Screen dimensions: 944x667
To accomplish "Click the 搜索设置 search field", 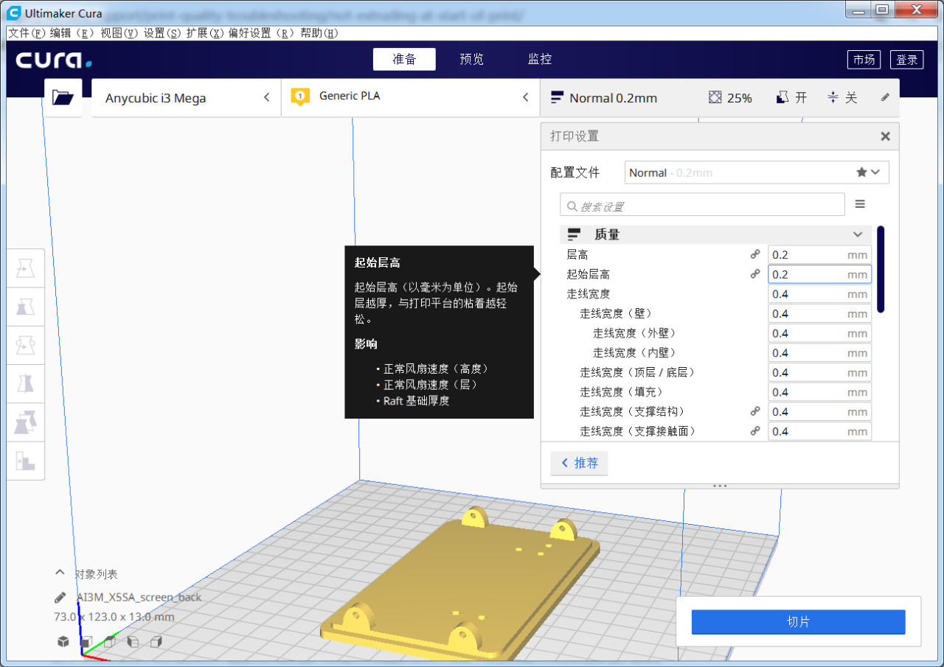I will point(702,204).
